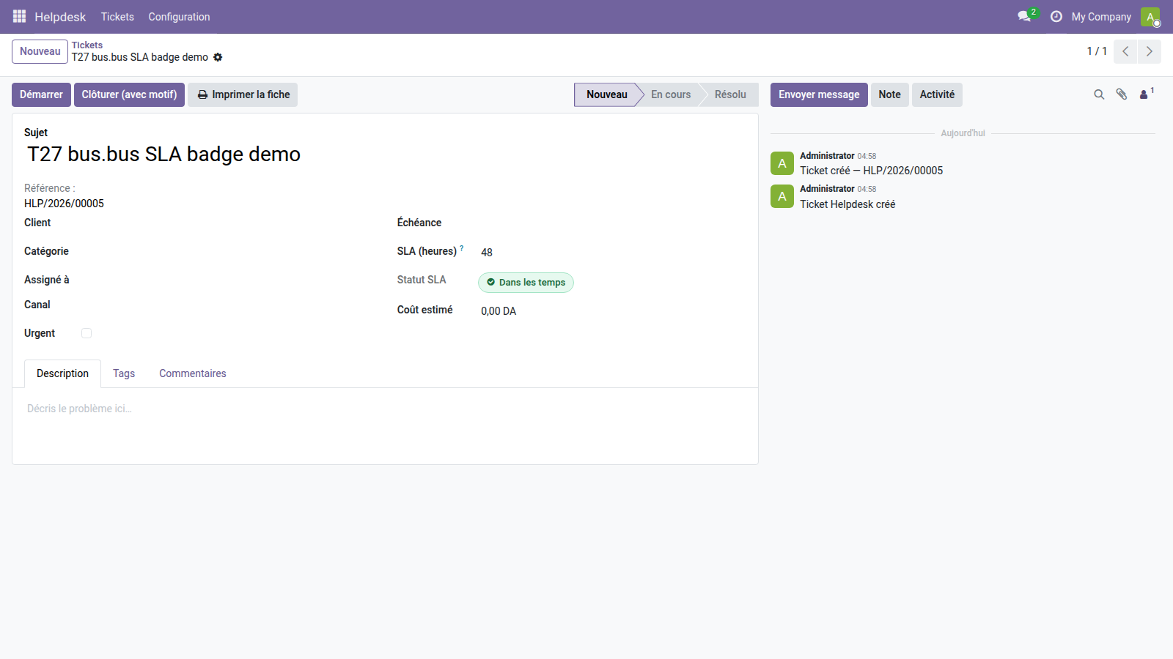Screen dimensions: 1173x659
Task: Open user menu via avatar
Action: (x=1150, y=16)
